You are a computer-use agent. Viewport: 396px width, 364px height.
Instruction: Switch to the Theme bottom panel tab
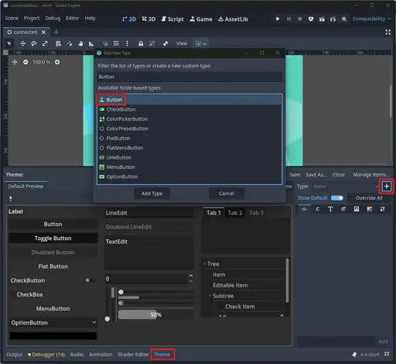[x=162, y=355]
